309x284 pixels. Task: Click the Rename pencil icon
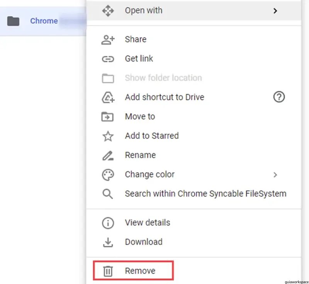(x=108, y=156)
